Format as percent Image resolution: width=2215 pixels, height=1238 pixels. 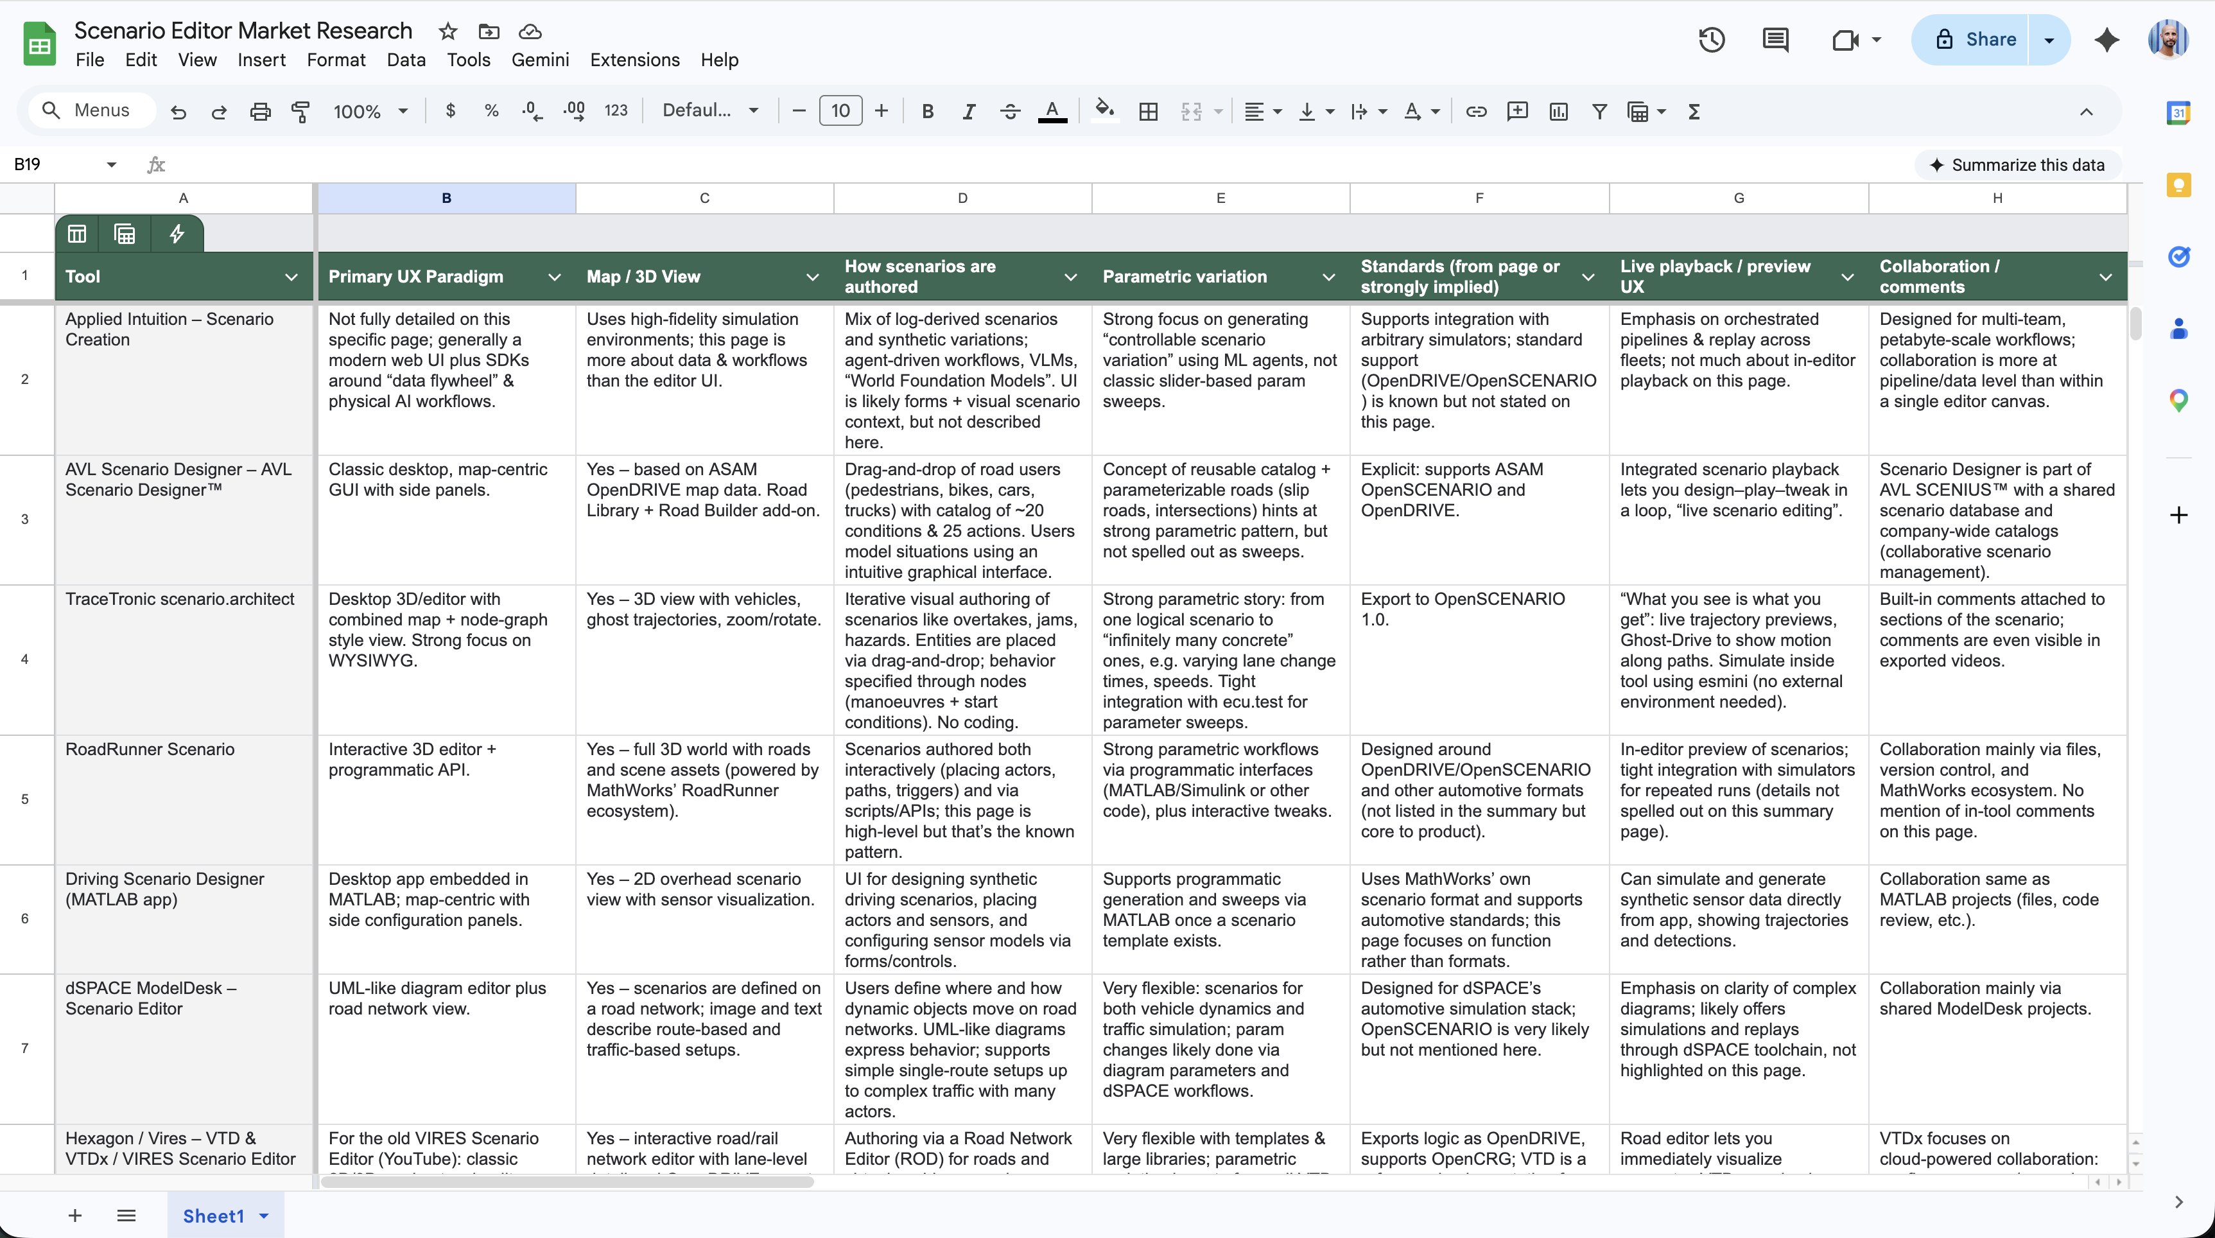point(491,111)
